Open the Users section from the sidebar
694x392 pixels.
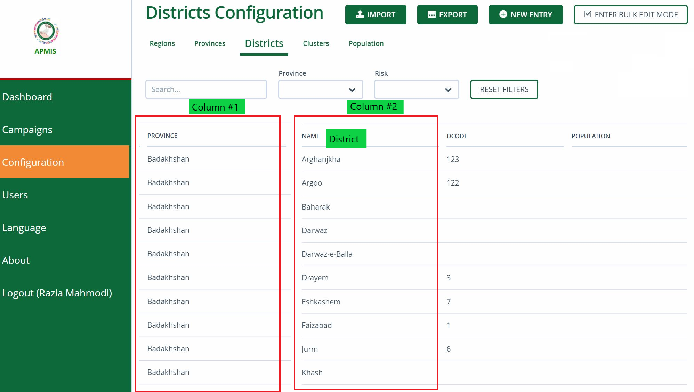[15, 195]
